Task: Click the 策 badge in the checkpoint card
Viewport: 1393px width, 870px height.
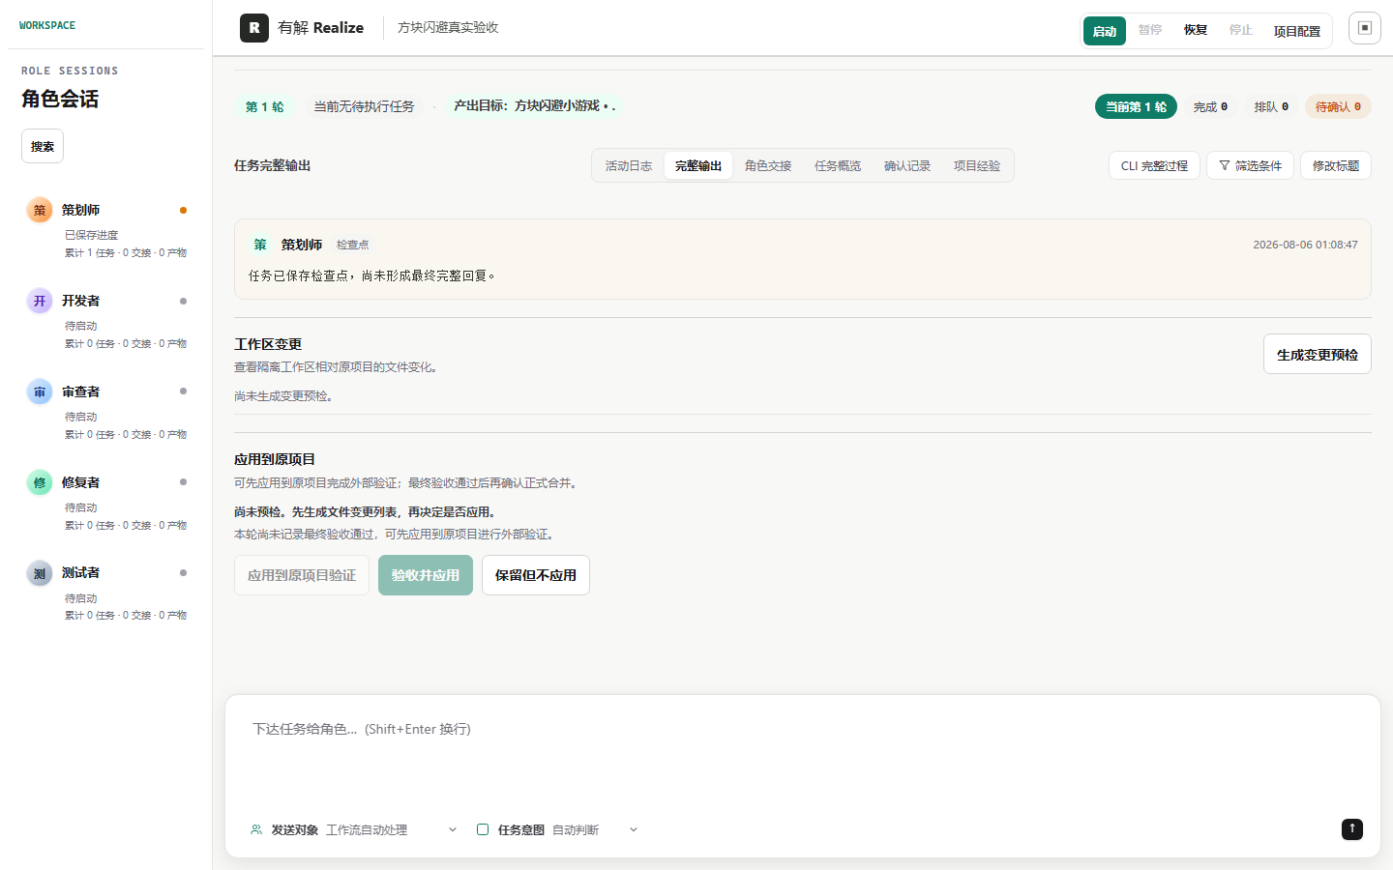Action: 260,245
